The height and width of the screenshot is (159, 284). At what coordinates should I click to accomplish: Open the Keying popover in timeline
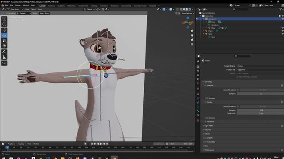pyautogui.click(x=22, y=144)
